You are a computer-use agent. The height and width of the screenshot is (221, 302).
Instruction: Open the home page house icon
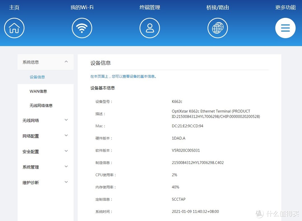[x=14, y=28]
